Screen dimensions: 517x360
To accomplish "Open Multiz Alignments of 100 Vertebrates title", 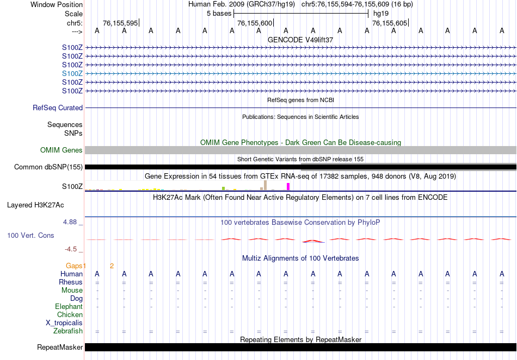I will pyautogui.click(x=300, y=258).
